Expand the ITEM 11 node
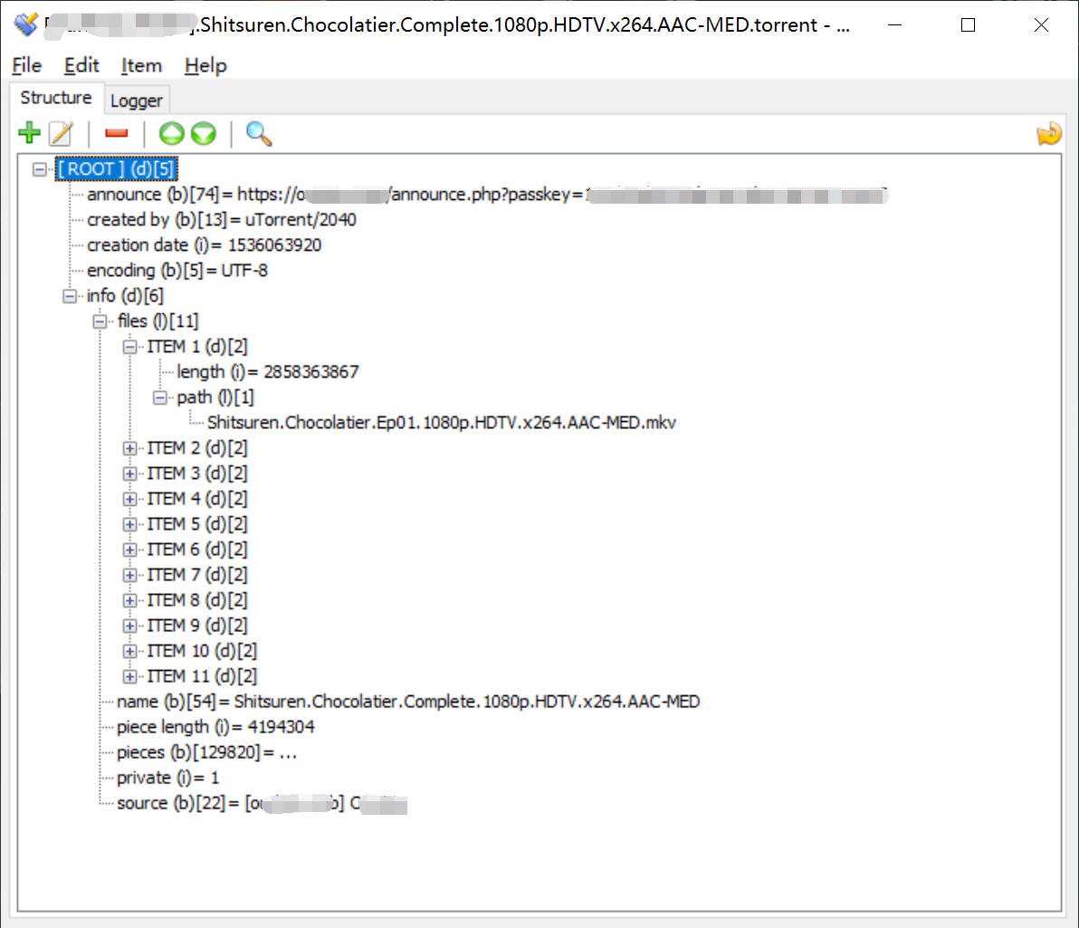The image size is (1079, 928). coord(129,676)
